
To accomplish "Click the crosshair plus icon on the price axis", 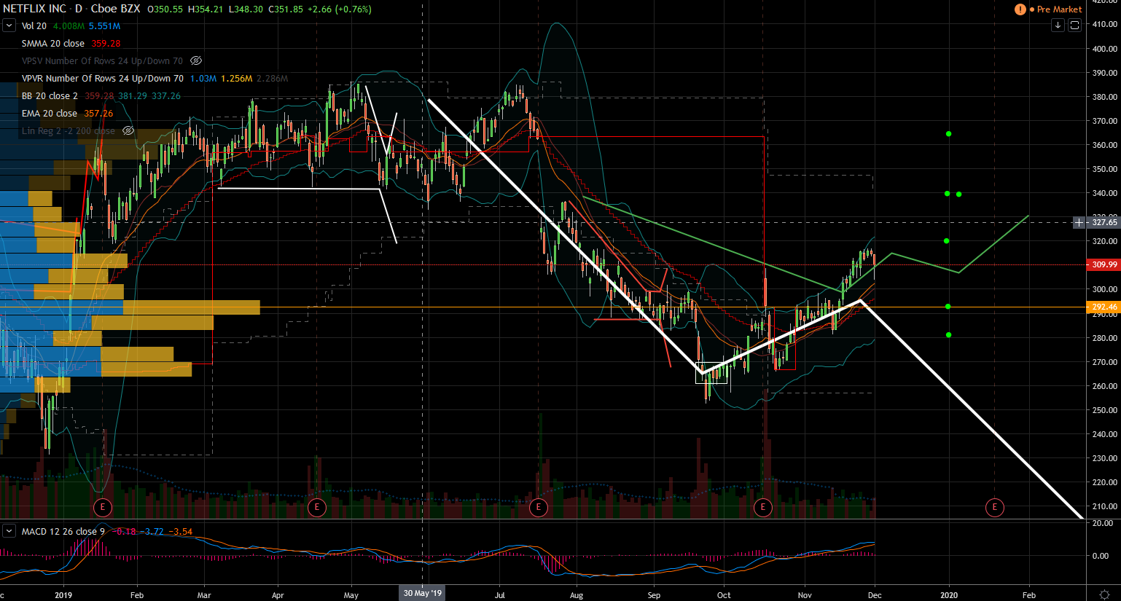I will 1079,222.
